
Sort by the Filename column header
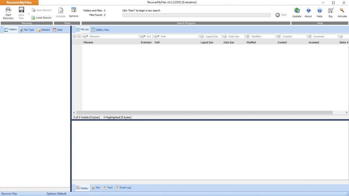click(111, 43)
